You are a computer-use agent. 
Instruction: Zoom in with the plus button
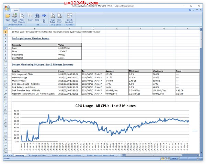tap(198, 159)
